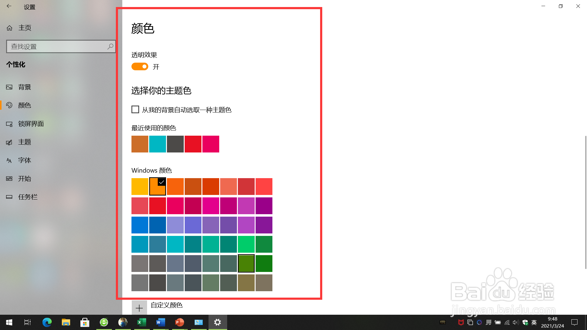Click the back arrow in Settings
587x330 pixels.
(9, 6)
